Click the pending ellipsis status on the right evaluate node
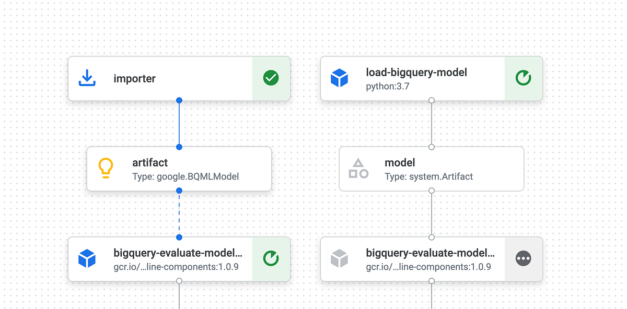The image size is (627, 309). pyautogui.click(x=524, y=258)
